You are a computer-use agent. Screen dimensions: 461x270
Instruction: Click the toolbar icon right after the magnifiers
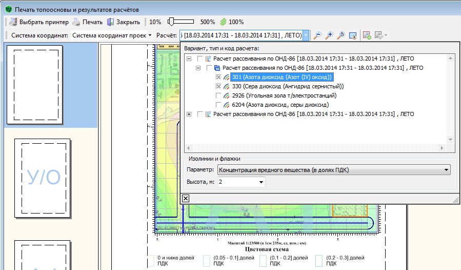point(353,35)
